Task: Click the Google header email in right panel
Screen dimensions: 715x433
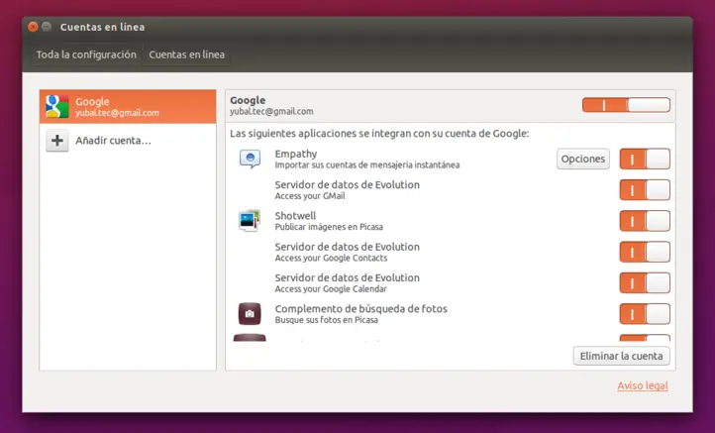Action: pos(271,111)
